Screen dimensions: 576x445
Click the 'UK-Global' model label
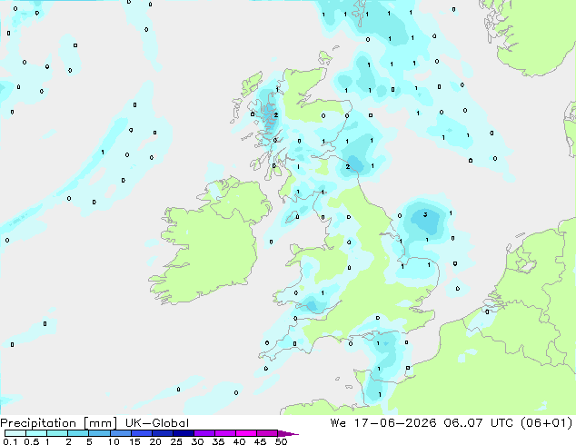click(157, 423)
